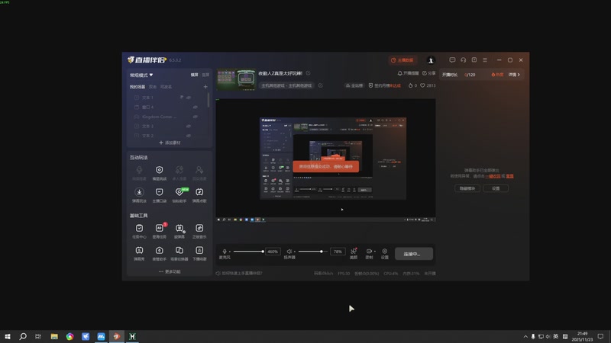This screenshot has width=611, height=343.
Task: Open the 美颜 beauty filter icon
Action: [x=354, y=252]
